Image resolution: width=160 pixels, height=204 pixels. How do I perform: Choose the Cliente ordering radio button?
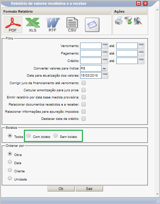(x=10, y=170)
